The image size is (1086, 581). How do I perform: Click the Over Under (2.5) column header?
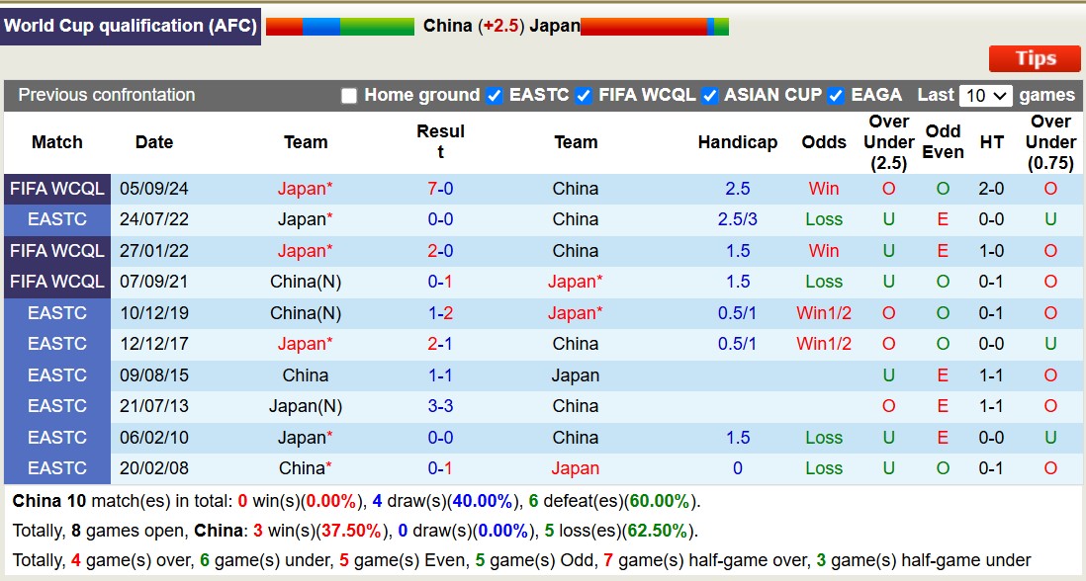[888, 142]
